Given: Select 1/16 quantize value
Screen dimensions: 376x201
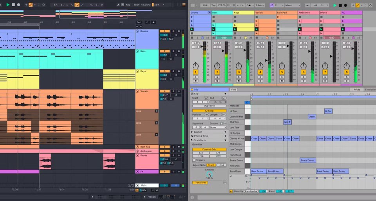Looking at the screenshot, I should click(201, 156).
